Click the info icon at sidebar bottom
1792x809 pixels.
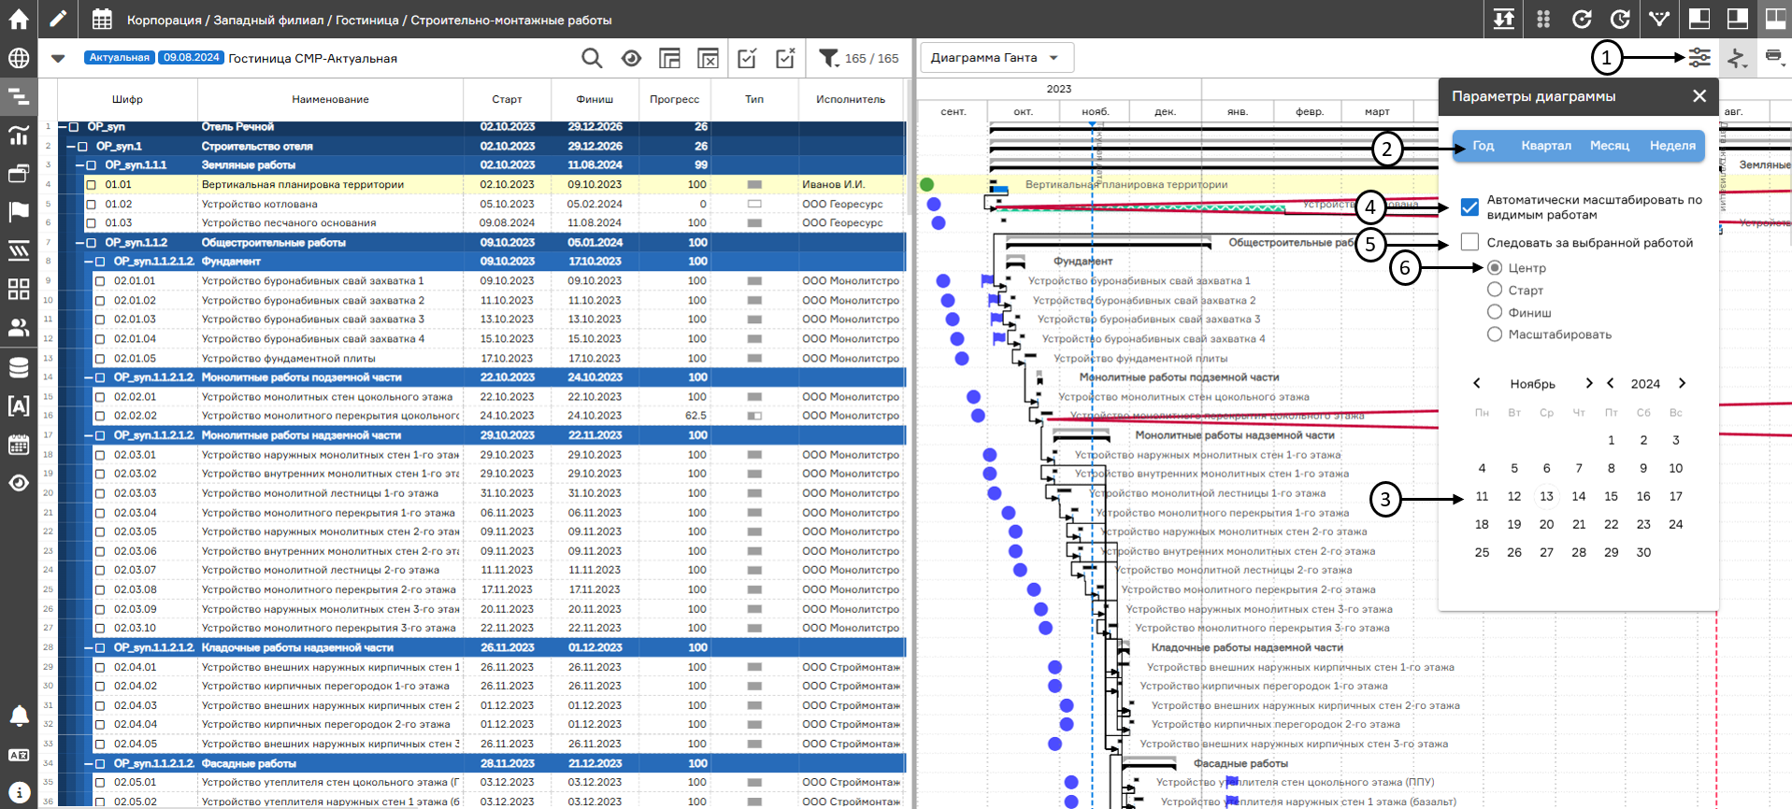pos(19,792)
